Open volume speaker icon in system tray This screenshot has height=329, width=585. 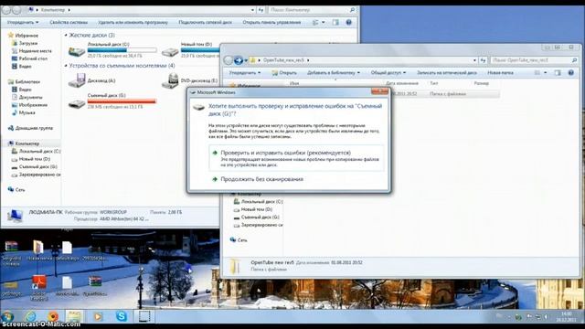(547, 317)
